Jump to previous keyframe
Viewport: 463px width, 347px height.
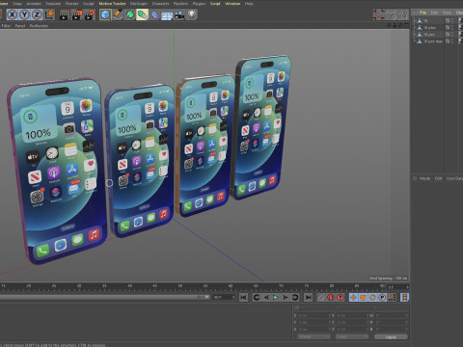257,298
